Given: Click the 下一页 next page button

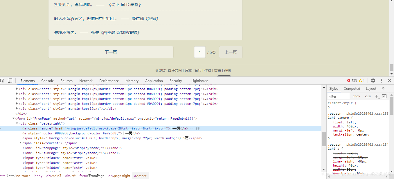Looking at the screenshot, I should tap(111, 52).
